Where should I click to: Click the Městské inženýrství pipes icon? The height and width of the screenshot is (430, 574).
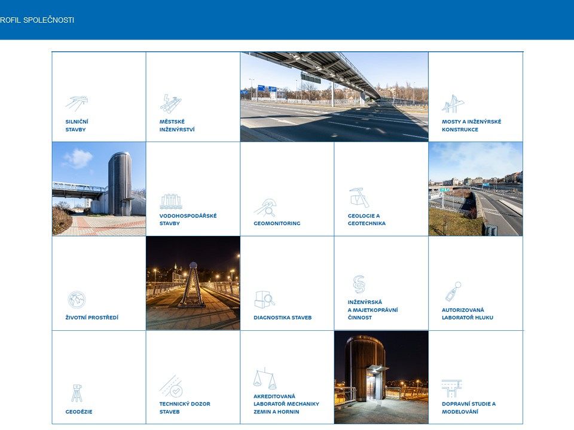[x=170, y=103]
